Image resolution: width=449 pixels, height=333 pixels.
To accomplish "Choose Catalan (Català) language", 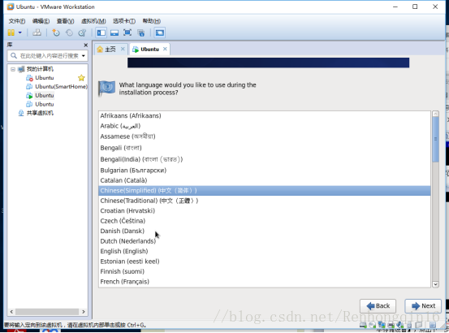I will (265, 180).
